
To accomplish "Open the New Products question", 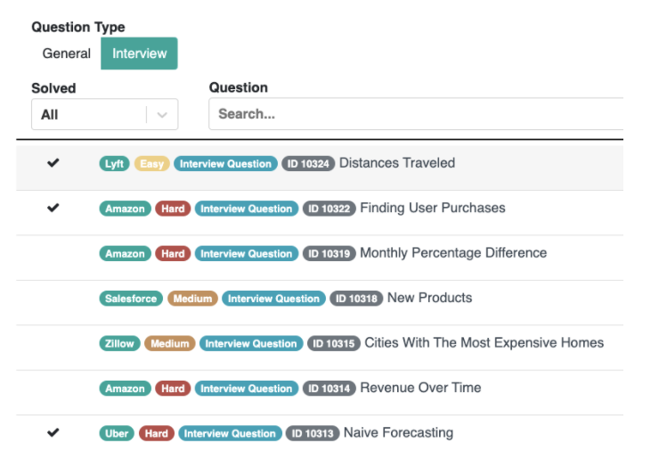I will (x=429, y=298).
